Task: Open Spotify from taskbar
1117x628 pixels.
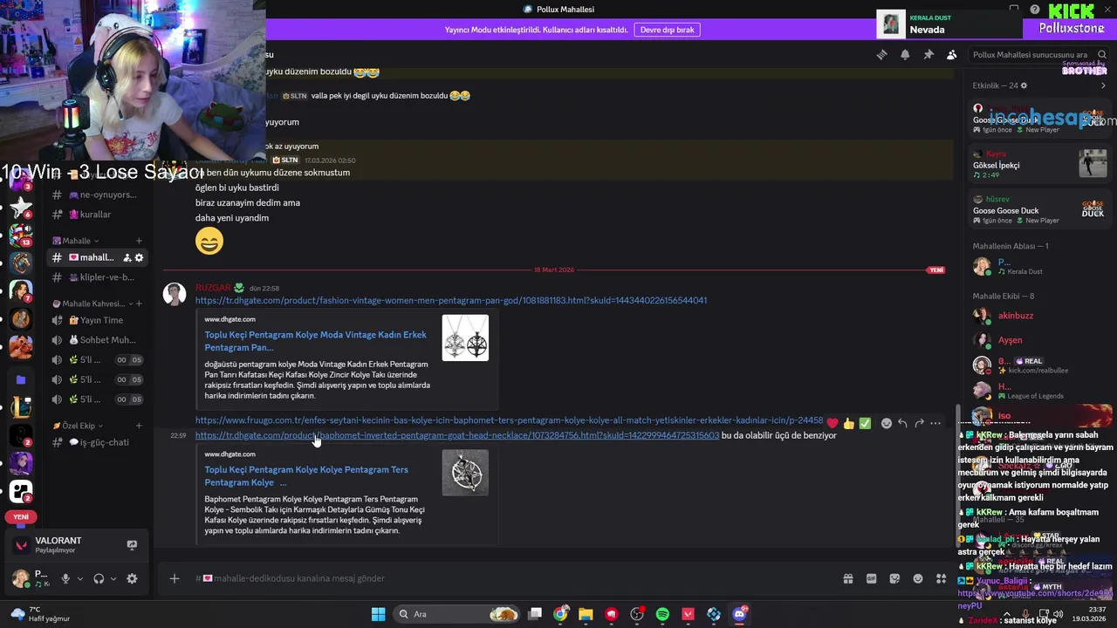Action: coord(662,614)
